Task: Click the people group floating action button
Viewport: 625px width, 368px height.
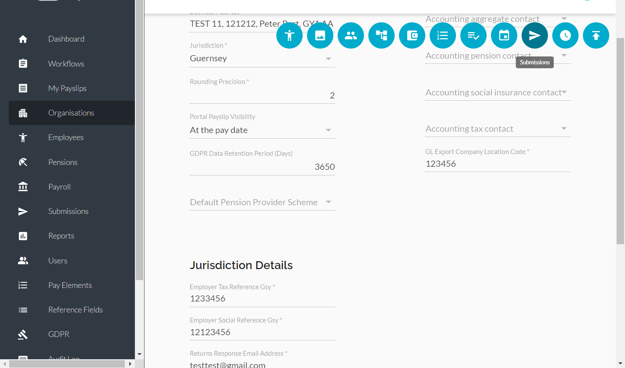Action: click(x=351, y=35)
